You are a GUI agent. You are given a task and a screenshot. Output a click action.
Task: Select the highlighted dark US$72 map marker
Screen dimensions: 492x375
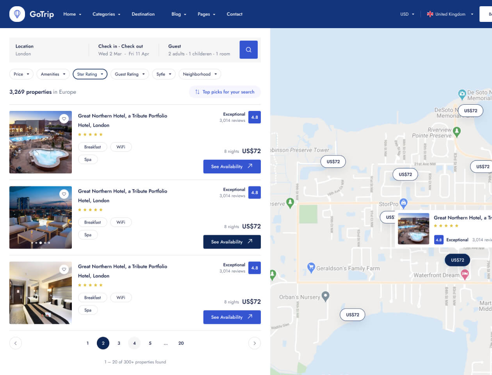click(x=457, y=260)
